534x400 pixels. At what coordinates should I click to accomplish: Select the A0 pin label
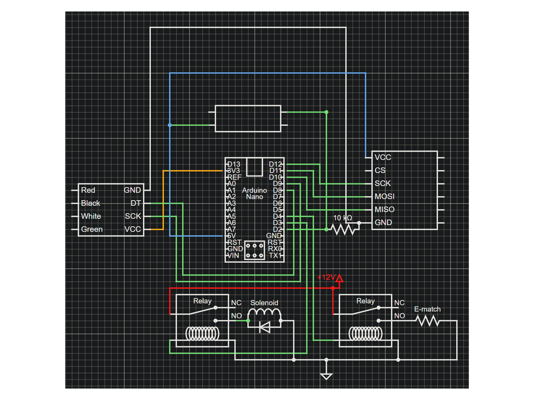[x=232, y=184]
